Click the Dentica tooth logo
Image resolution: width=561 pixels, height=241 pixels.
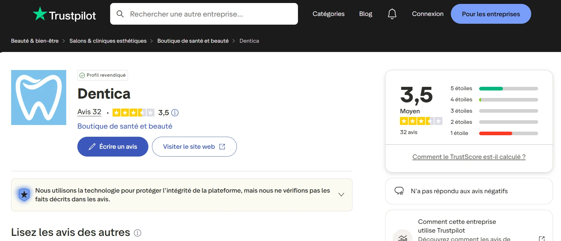pos(39,97)
